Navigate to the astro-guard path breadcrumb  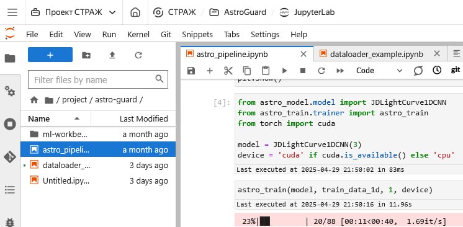tap(116, 100)
